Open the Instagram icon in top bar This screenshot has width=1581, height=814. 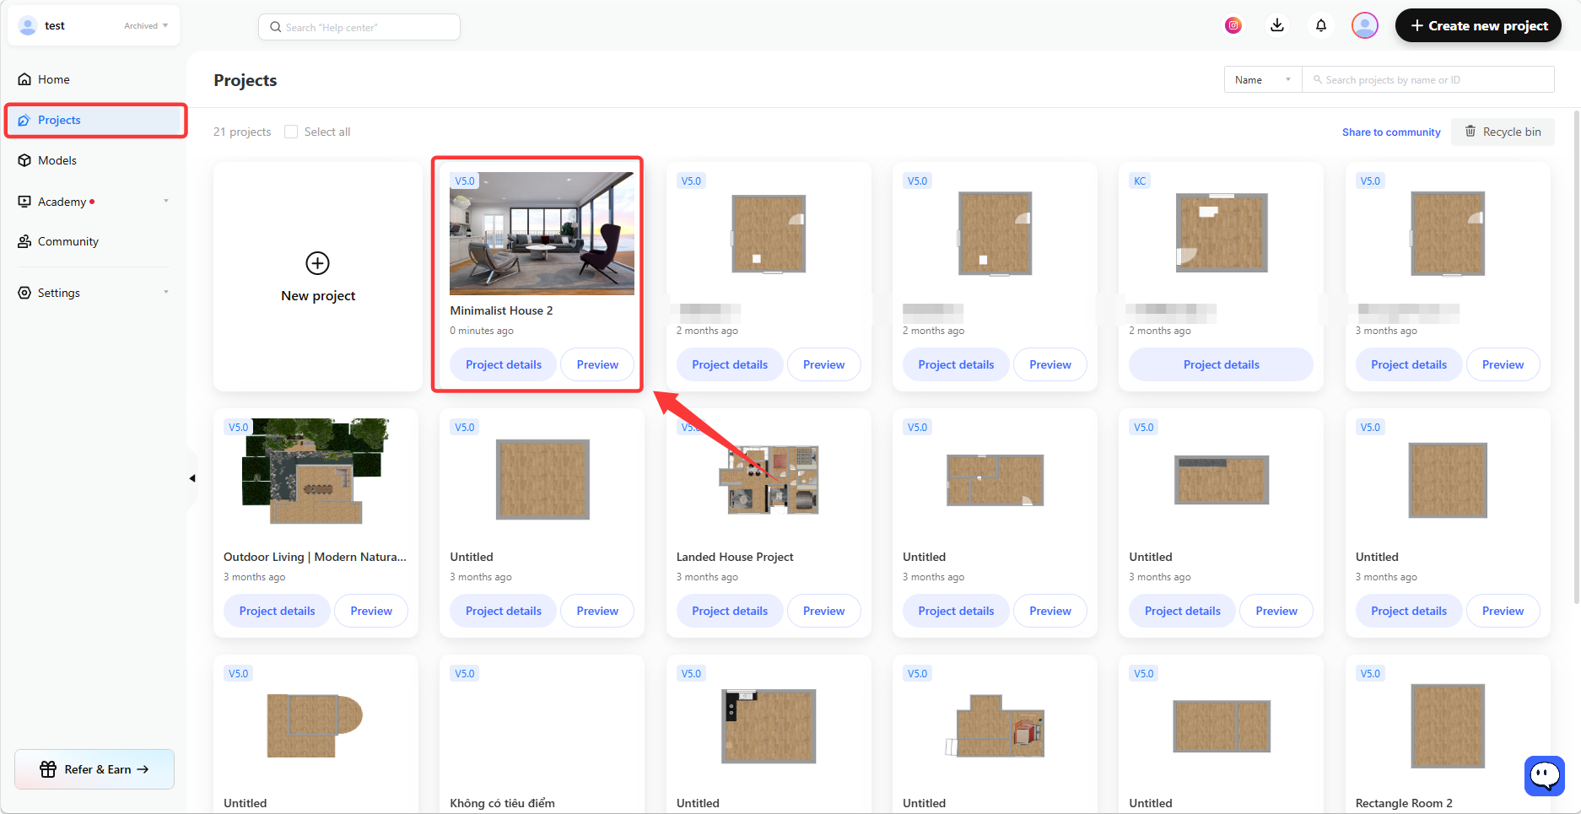tap(1233, 25)
